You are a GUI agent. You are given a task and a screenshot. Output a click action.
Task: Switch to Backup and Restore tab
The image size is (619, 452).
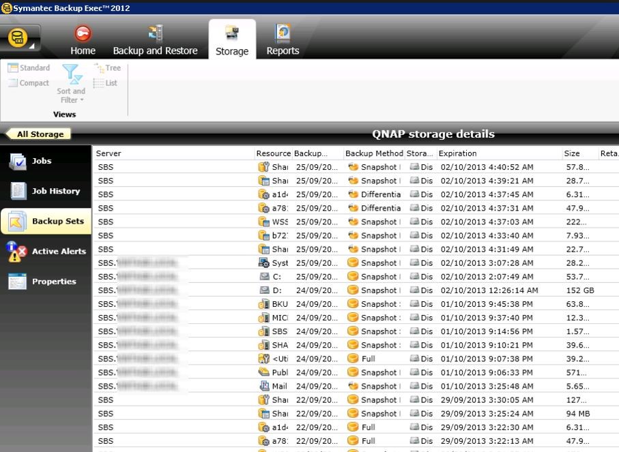[155, 41]
